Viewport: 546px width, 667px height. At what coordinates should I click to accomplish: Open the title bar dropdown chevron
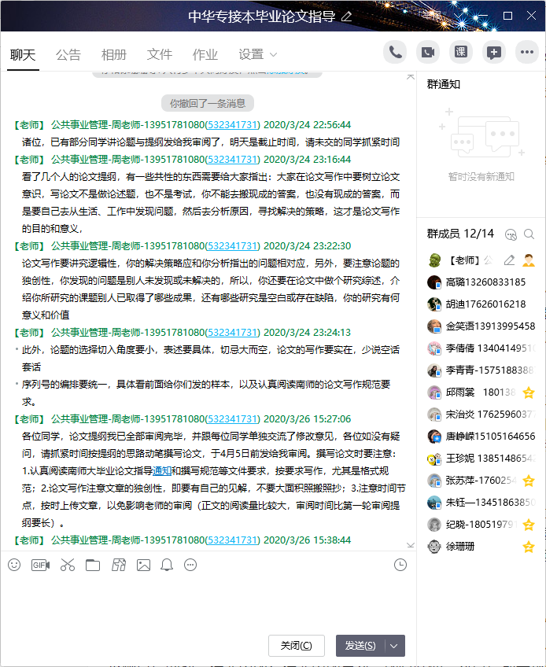pyautogui.click(x=459, y=17)
